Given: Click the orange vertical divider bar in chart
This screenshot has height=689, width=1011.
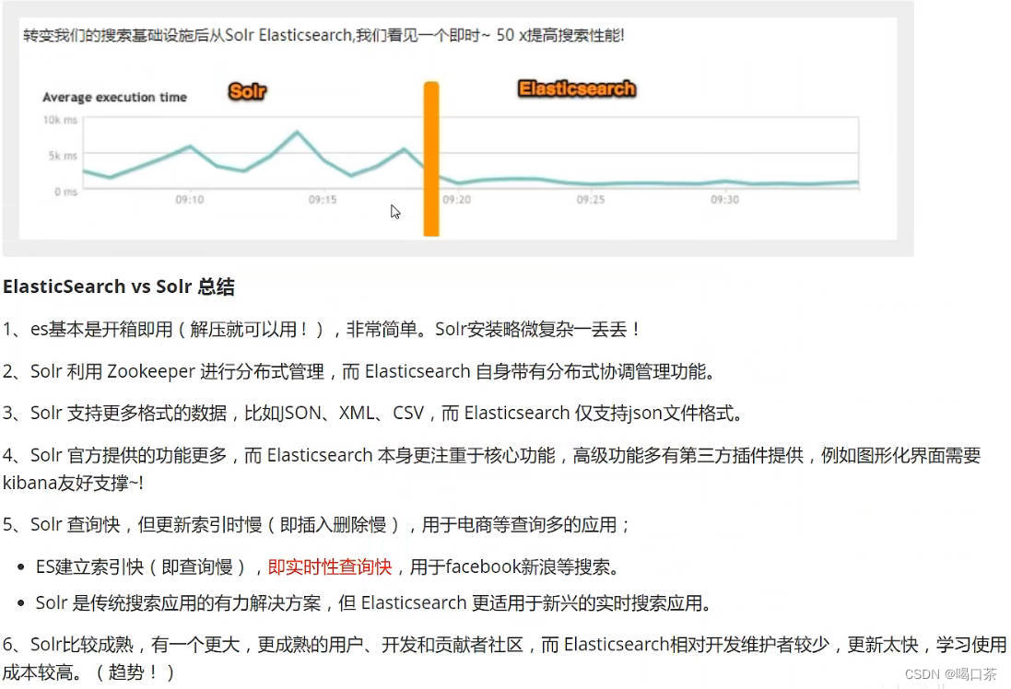Looking at the screenshot, I should point(431,158).
